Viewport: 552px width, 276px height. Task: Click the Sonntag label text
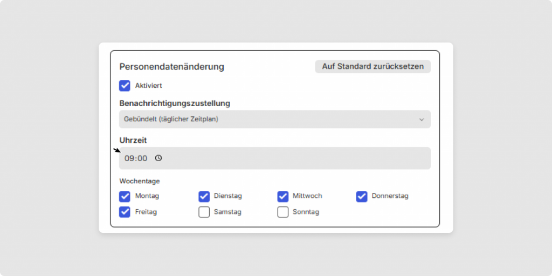pyautogui.click(x=306, y=212)
